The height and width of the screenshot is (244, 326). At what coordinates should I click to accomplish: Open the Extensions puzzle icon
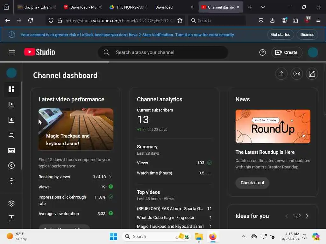point(295,20)
